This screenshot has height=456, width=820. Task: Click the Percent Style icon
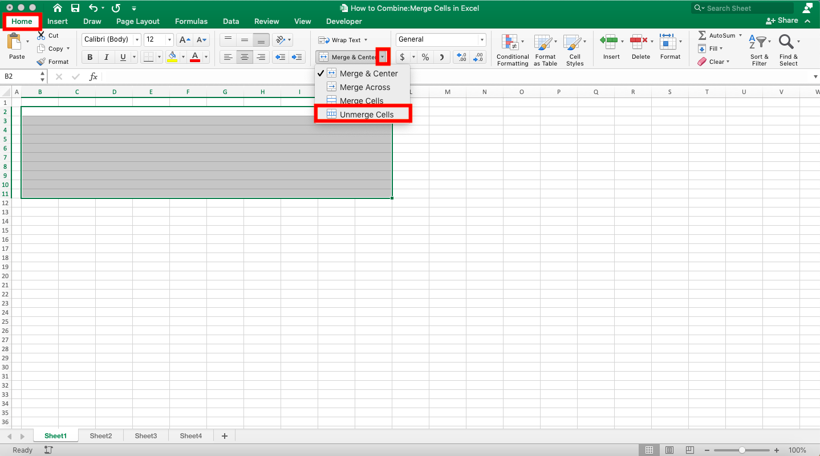[425, 57]
